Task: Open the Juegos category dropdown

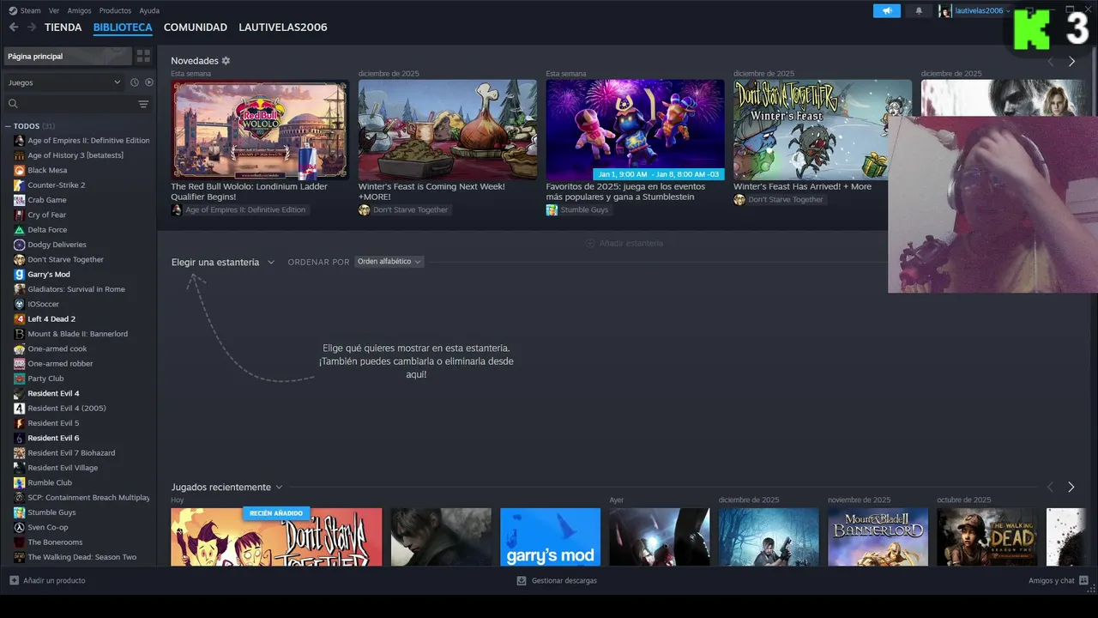Action: click(x=64, y=82)
